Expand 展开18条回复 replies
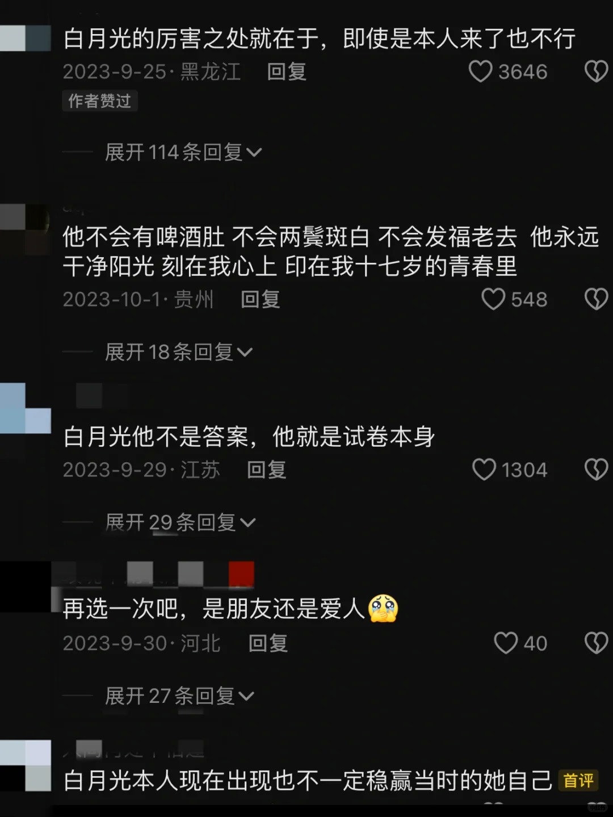This screenshot has height=817, width=613. pyautogui.click(x=179, y=352)
